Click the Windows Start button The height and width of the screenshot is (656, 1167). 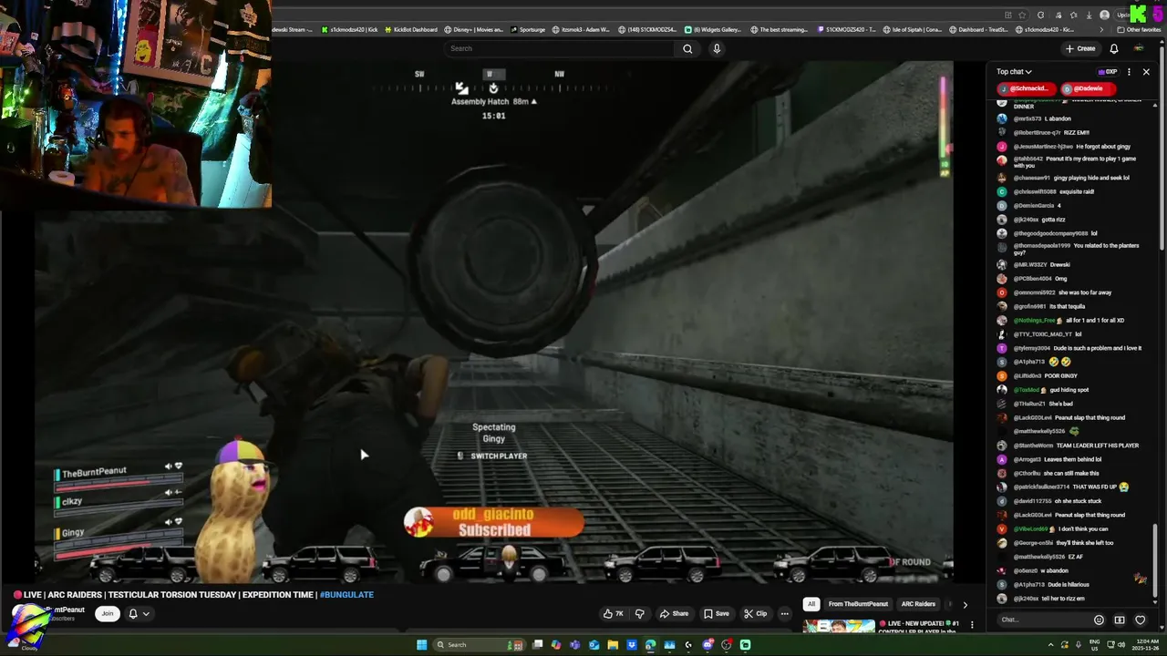point(421,645)
